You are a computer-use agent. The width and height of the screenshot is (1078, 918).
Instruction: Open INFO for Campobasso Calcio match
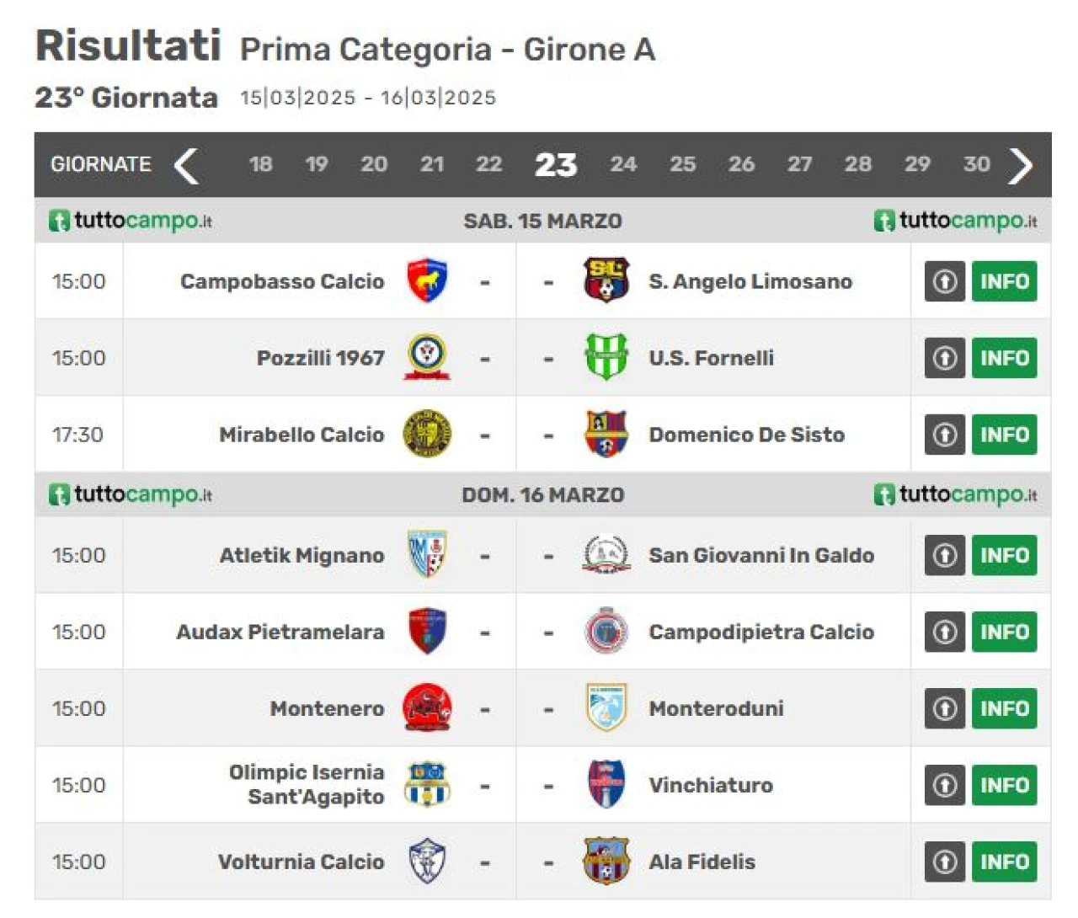click(1004, 281)
